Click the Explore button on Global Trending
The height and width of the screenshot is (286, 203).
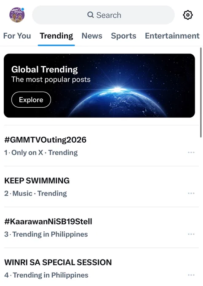click(31, 100)
